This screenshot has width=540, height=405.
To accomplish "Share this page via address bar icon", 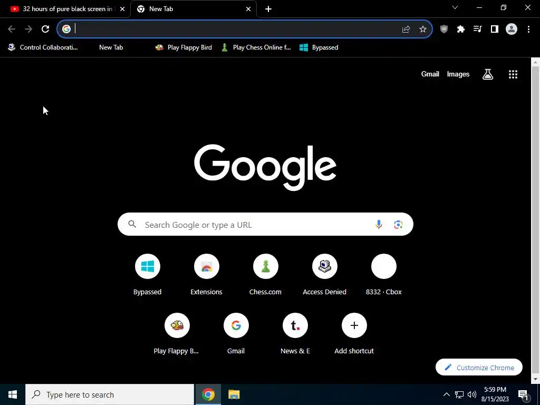I will 406,30.
